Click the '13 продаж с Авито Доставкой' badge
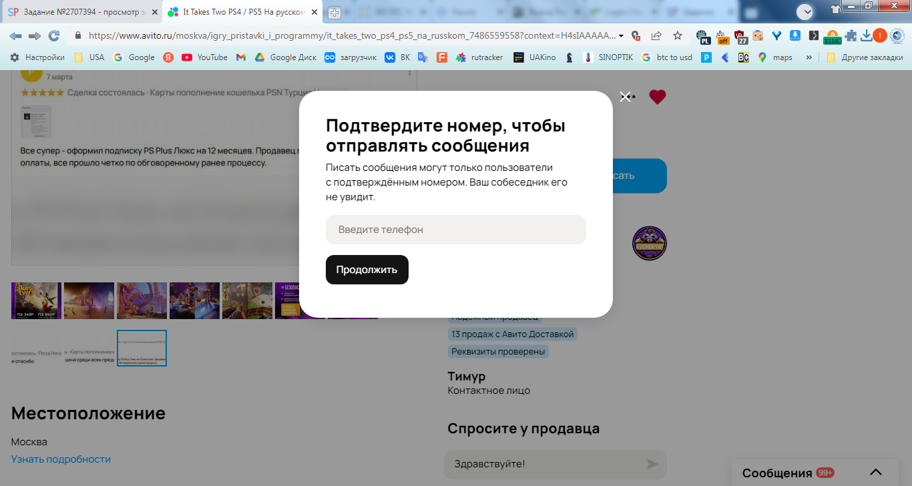 click(x=513, y=334)
